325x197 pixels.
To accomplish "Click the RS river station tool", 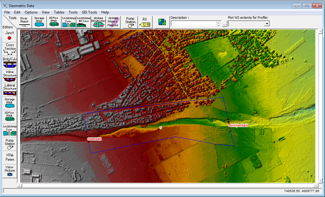I will coord(145,22).
